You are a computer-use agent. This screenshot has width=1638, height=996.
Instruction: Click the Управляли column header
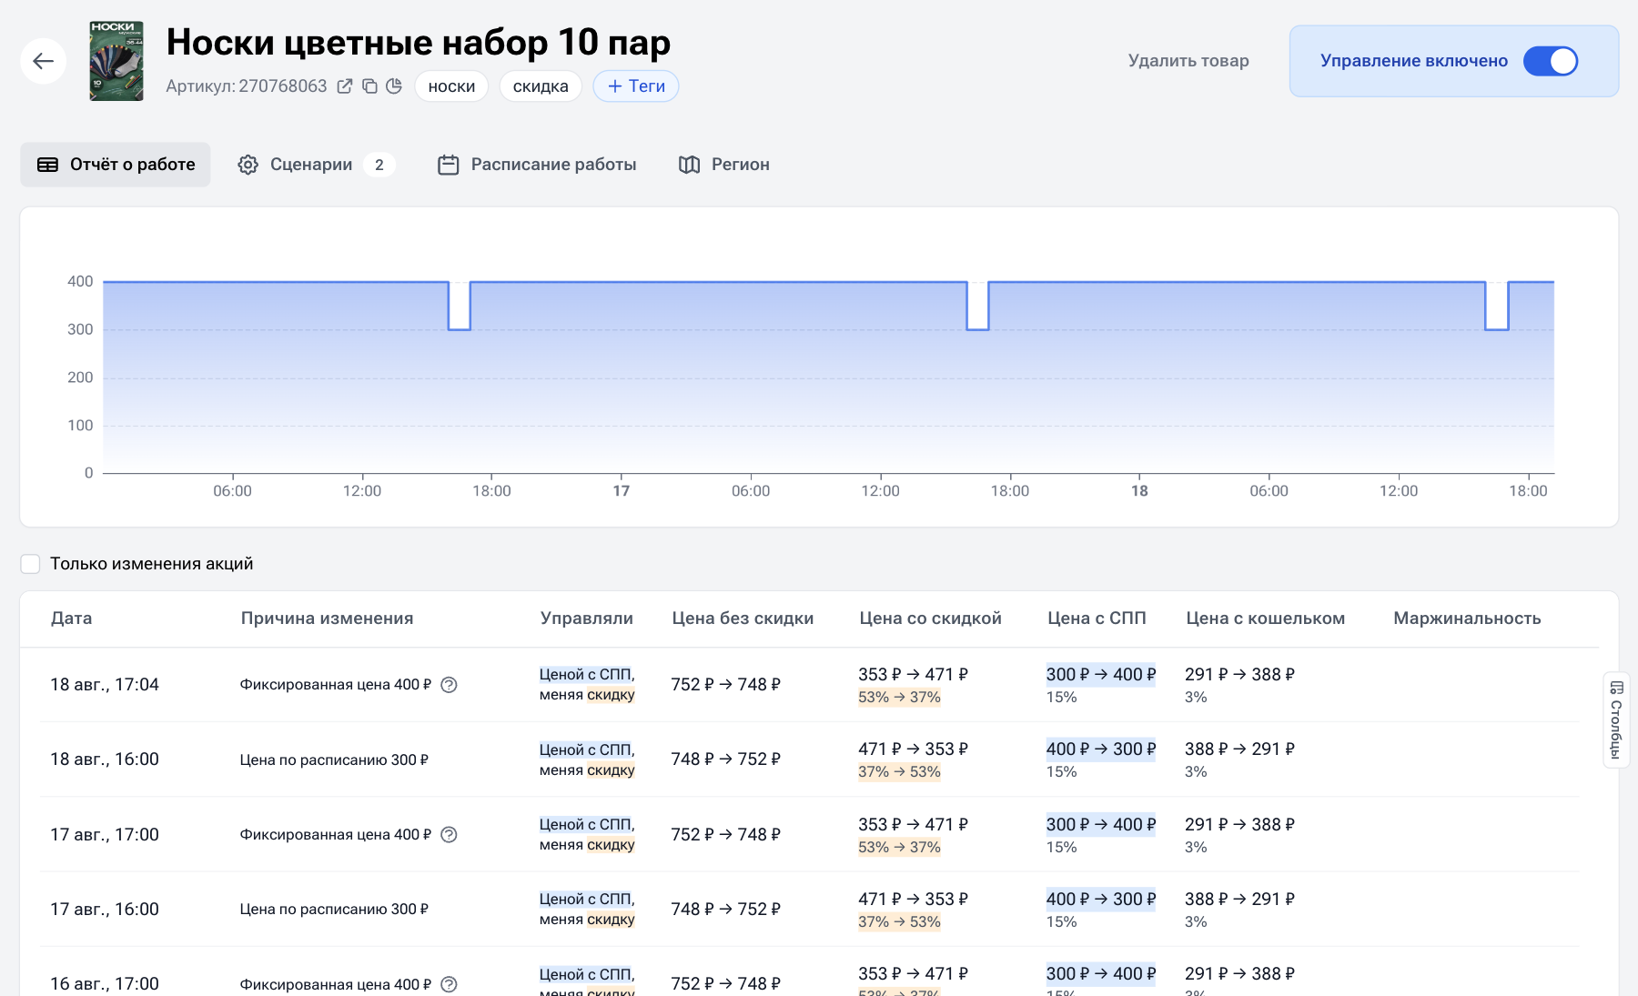pyautogui.click(x=587, y=619)
